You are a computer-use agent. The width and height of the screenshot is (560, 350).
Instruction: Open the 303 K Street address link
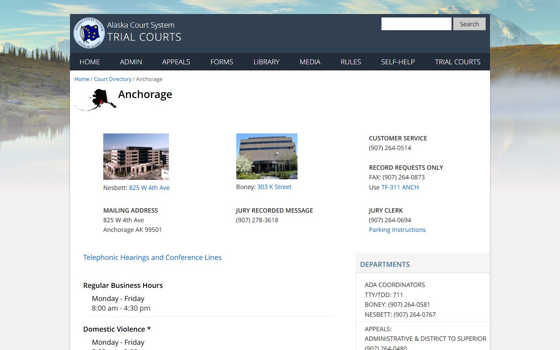(274, 187)
